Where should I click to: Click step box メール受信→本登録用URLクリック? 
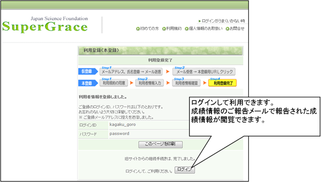tap(204, 72)
